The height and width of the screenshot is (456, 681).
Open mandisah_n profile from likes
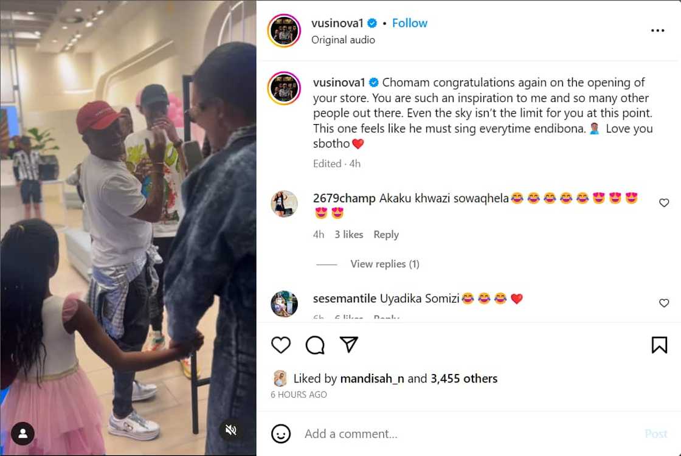click(x=372, y=379)
